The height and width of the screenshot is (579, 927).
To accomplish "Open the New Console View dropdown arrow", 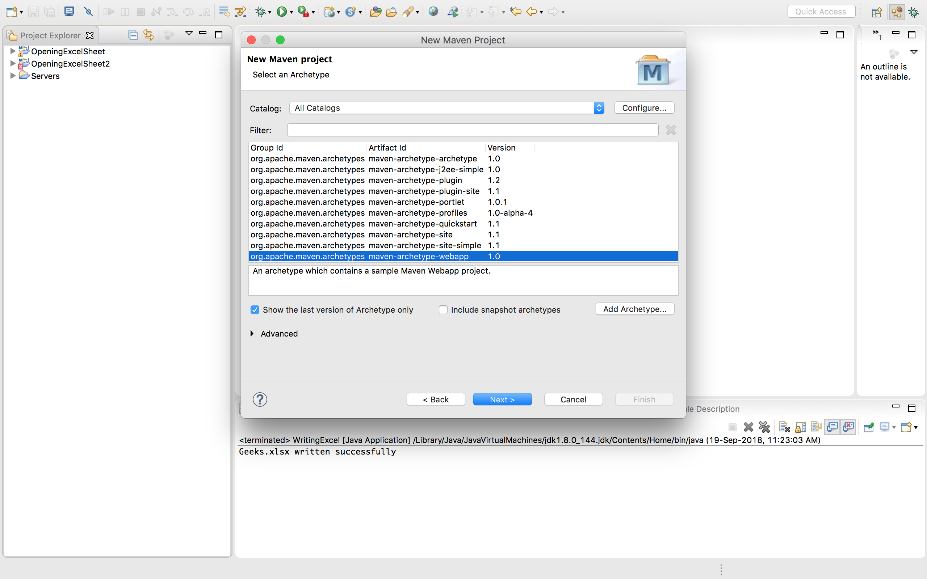I will [916, 427].
